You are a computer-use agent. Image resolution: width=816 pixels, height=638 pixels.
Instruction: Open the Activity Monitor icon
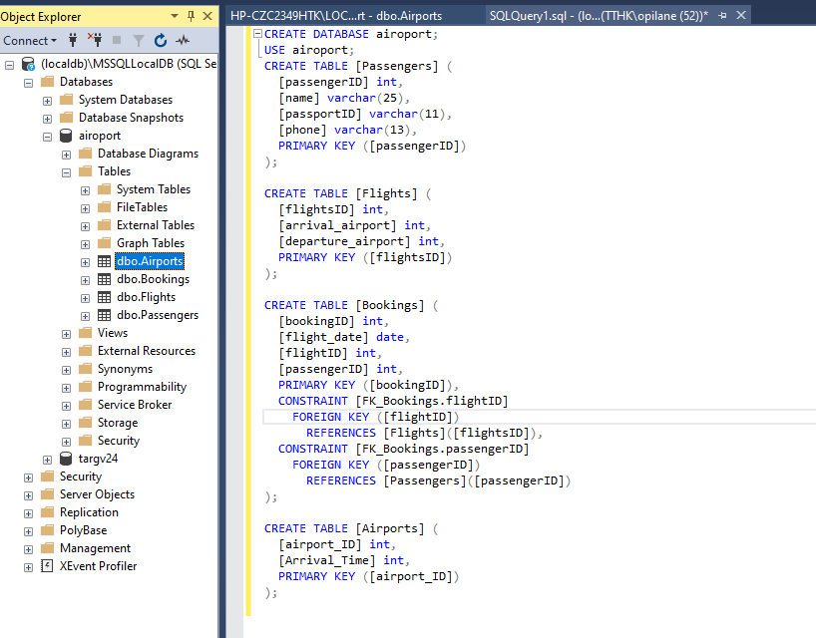(183, 40)
